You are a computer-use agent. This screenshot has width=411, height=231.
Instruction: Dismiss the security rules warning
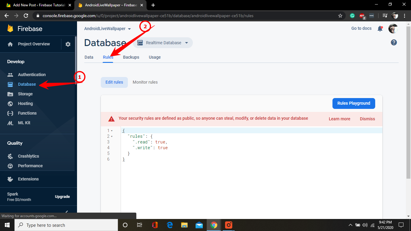tap(367, 119)
